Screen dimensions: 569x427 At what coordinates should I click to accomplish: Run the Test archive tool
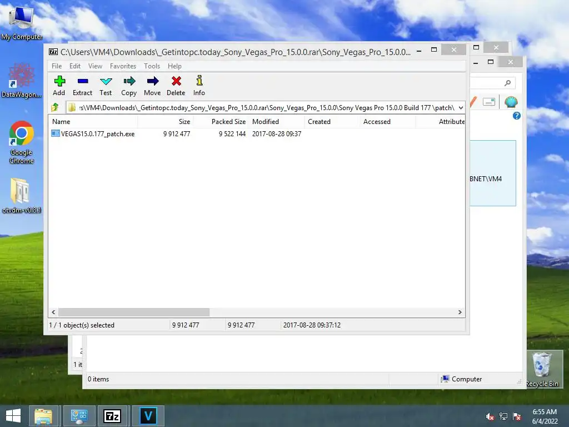click(x=106, y=86)
